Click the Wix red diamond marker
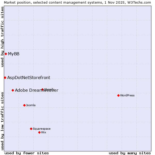The height and width of the screenshot is (155, 155). coord(39,132)
